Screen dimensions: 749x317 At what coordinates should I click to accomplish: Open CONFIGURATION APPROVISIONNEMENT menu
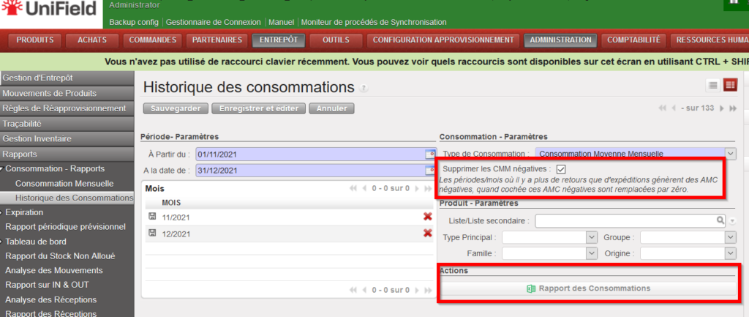pyautogui.click(x=443, y=40)
